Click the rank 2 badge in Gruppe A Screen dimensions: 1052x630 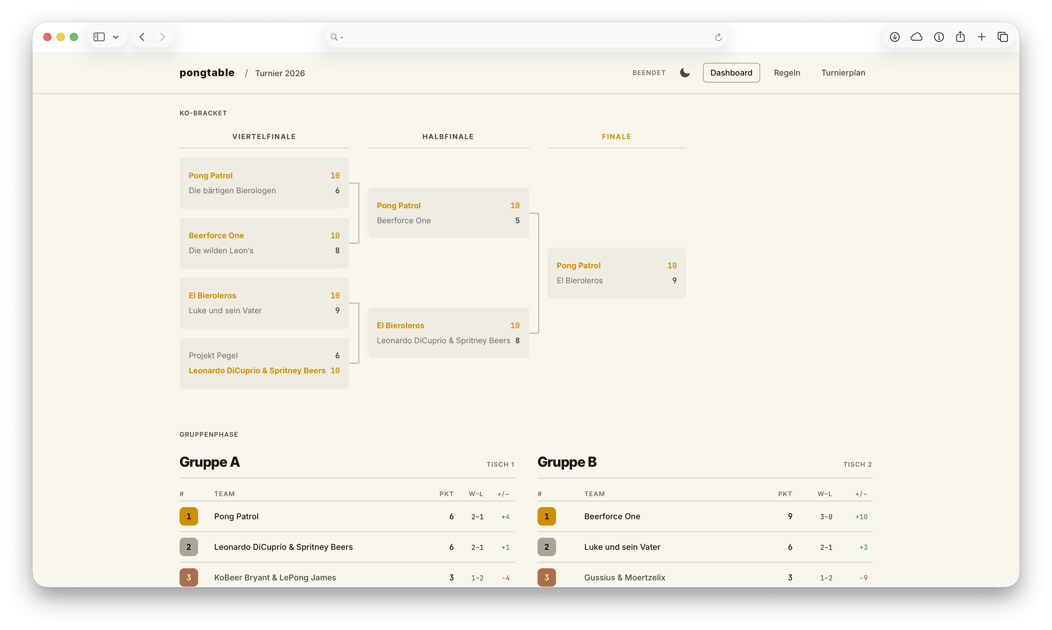pos(189,547)
